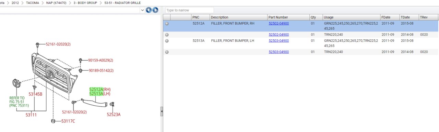
Task: Open 2012 year breadcrumb
Action: (15, 3)
